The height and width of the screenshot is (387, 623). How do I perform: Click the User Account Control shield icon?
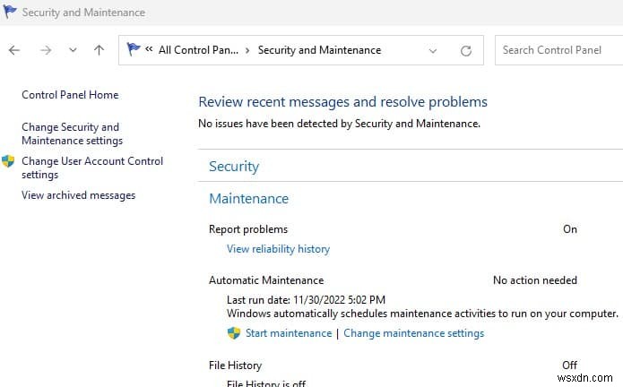[x=8, y=161]
